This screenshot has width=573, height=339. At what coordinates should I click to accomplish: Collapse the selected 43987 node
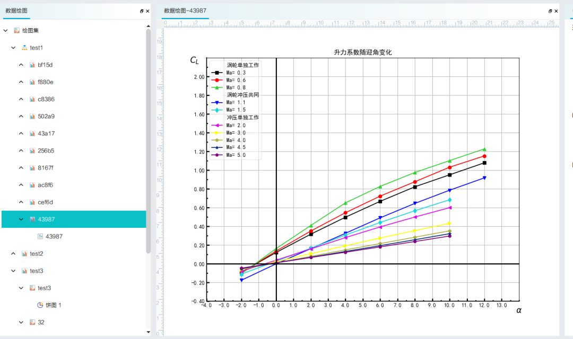pos(21,219)
